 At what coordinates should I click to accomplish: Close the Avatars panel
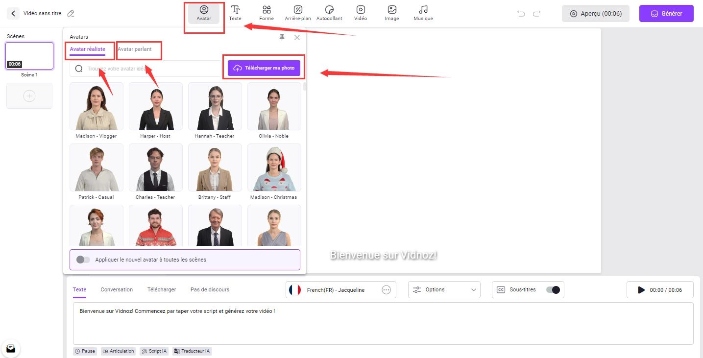(x=297, y=37)
